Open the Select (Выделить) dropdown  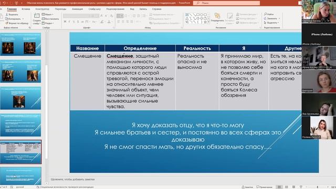(x=271, y=23)
